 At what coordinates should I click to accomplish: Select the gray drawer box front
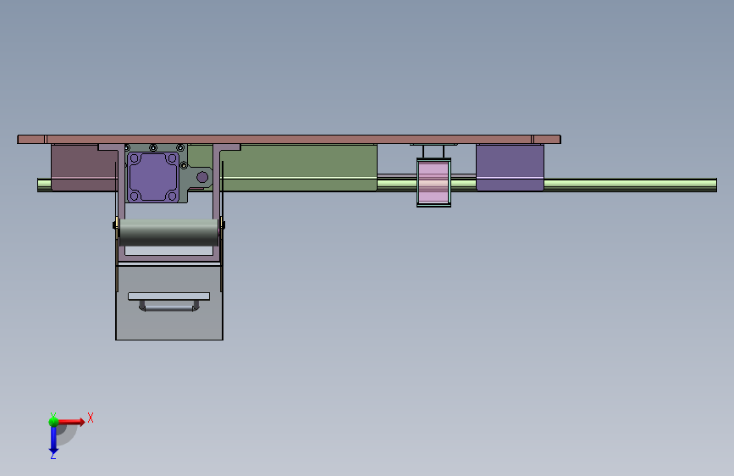(x=169, y=302)
